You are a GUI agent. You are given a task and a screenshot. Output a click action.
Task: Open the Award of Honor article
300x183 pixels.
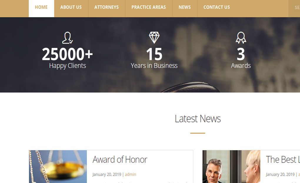tap(120, 159)
